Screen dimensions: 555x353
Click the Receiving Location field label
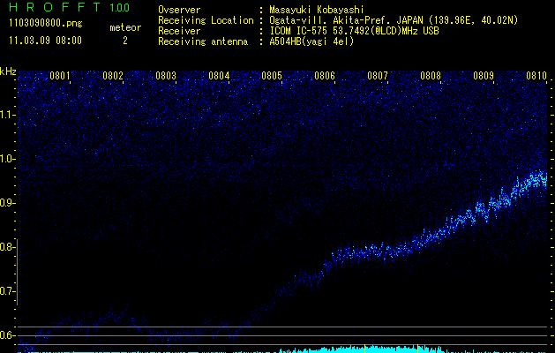click(x=206, y=20)
